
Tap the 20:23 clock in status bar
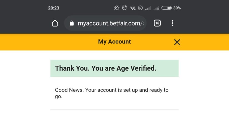pyautogui.click(x=54, y=8)
